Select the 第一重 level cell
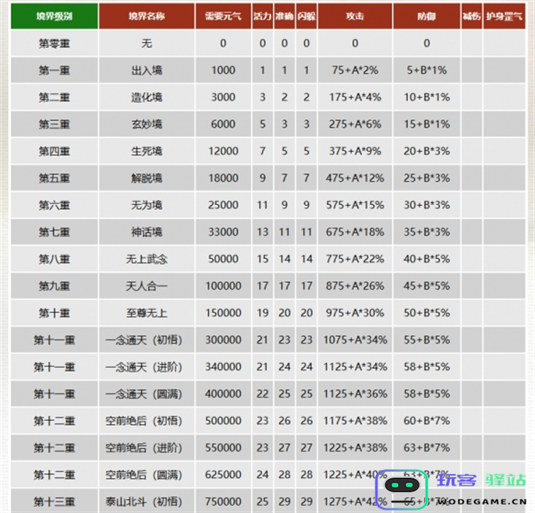 coord(55,70)
